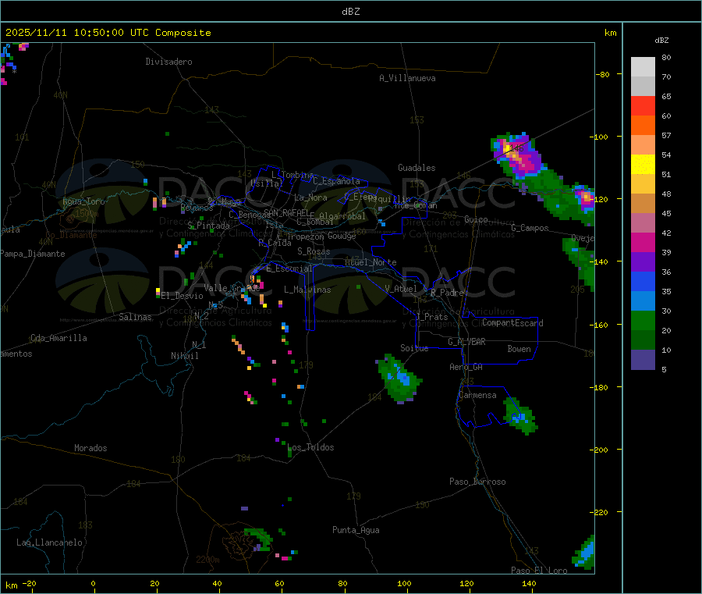Screen dimensions: 702x594
Task: Select the purple 36-39 dBZ legend swatch
Action: click(643, 262)
